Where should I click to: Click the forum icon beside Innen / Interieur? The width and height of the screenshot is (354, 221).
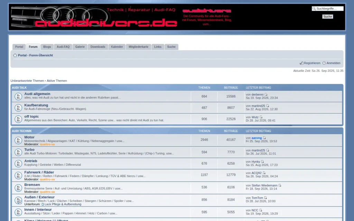click(x=18, y=212)
